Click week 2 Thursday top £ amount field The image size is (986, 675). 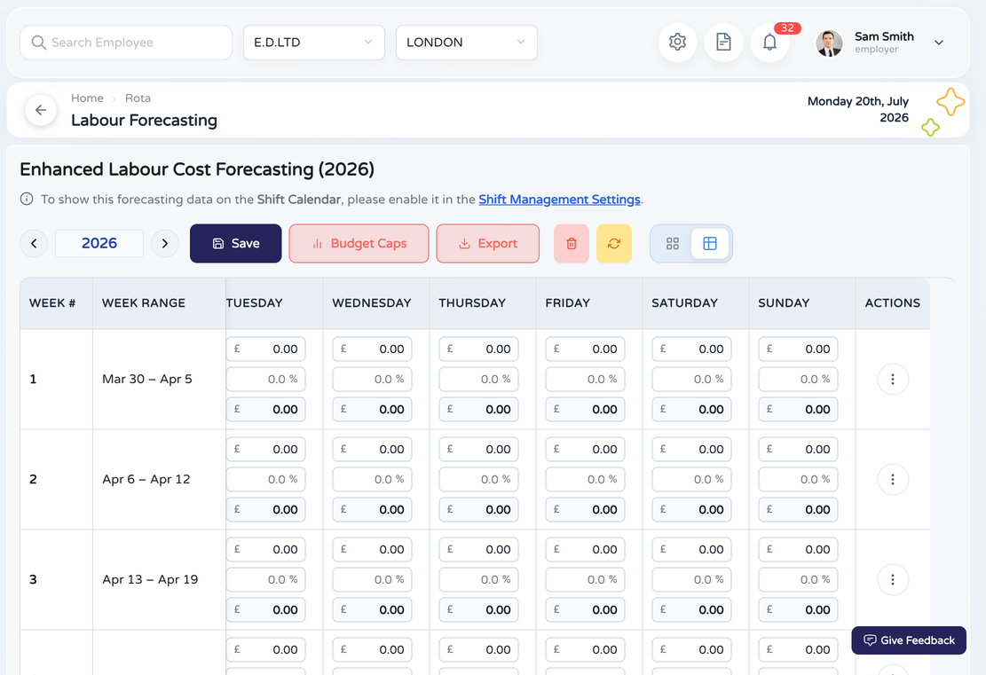478,450
